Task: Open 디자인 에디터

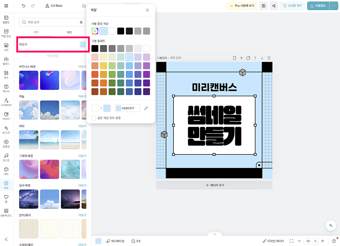Action: 273,241
